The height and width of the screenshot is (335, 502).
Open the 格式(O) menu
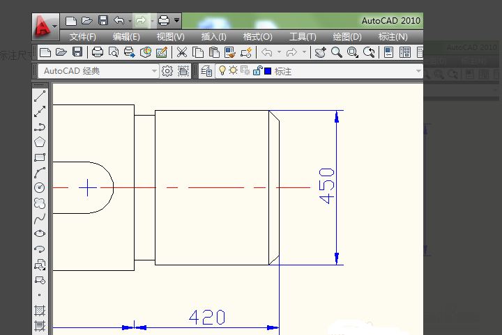coord(257,37)
